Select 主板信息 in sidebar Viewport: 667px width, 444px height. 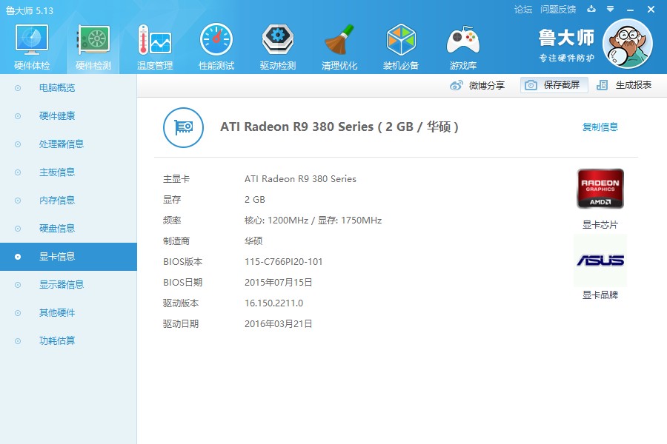68,172
